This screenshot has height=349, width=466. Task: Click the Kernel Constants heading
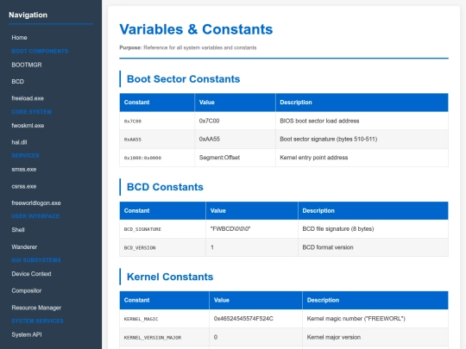[x=170, y=277]
